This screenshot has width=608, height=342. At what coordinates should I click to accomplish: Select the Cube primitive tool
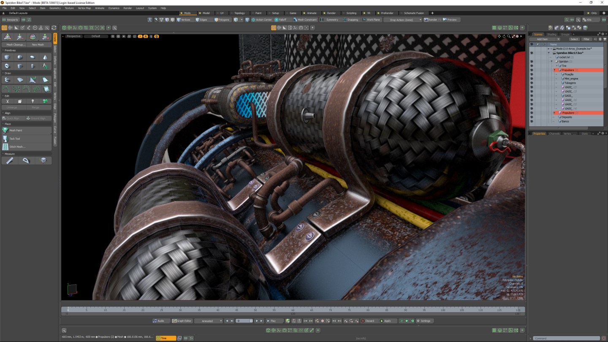tap(7, 57)
